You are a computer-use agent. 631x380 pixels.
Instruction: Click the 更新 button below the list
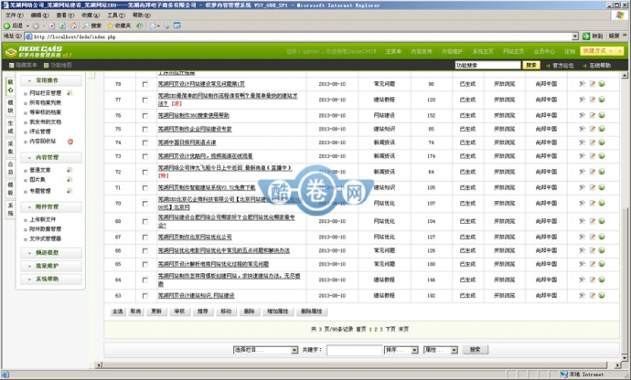pos(156,311)
